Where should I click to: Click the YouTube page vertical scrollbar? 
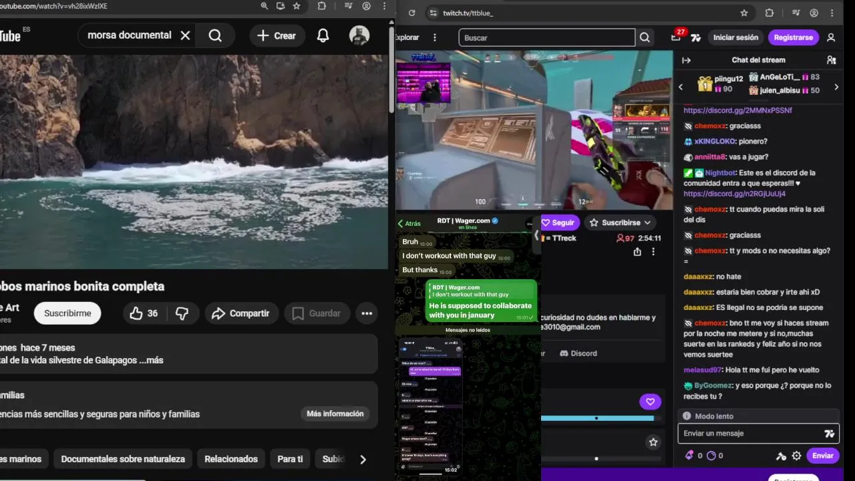[x=391, y=70]
